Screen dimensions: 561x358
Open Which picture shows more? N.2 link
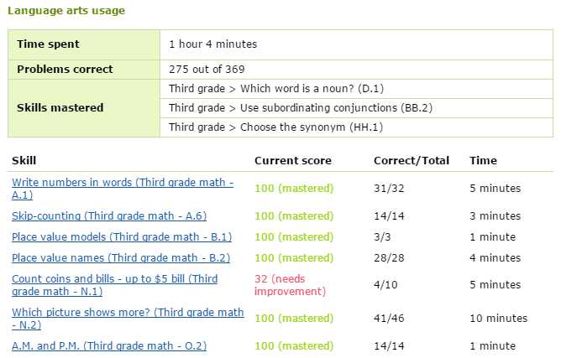pyautogui.click(x=128, y=319)
